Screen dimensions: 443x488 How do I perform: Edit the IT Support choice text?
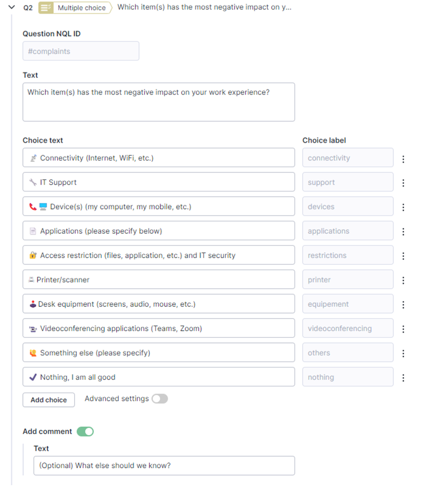pos(159,182)
